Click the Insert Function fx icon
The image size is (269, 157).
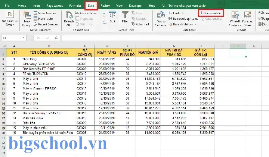(56, 38)
